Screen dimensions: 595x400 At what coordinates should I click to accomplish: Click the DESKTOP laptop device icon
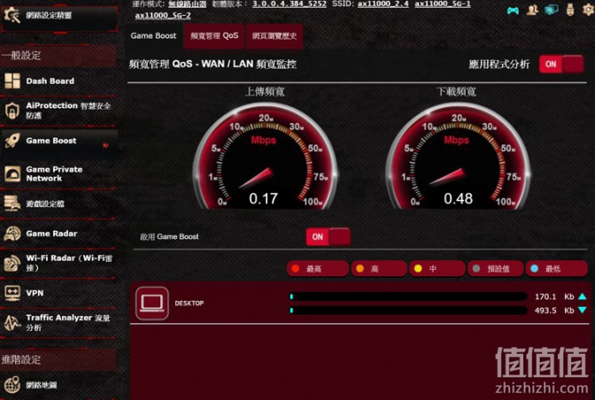151,304
